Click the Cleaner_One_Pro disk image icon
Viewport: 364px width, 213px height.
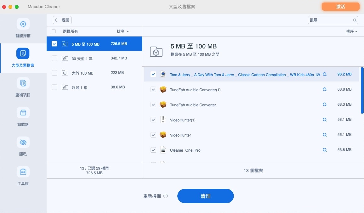(x=163, y=150)
